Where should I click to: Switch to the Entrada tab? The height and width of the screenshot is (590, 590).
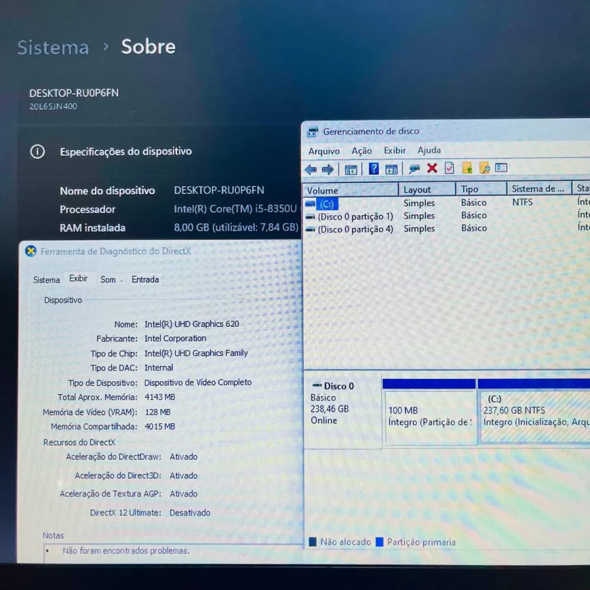145,280
